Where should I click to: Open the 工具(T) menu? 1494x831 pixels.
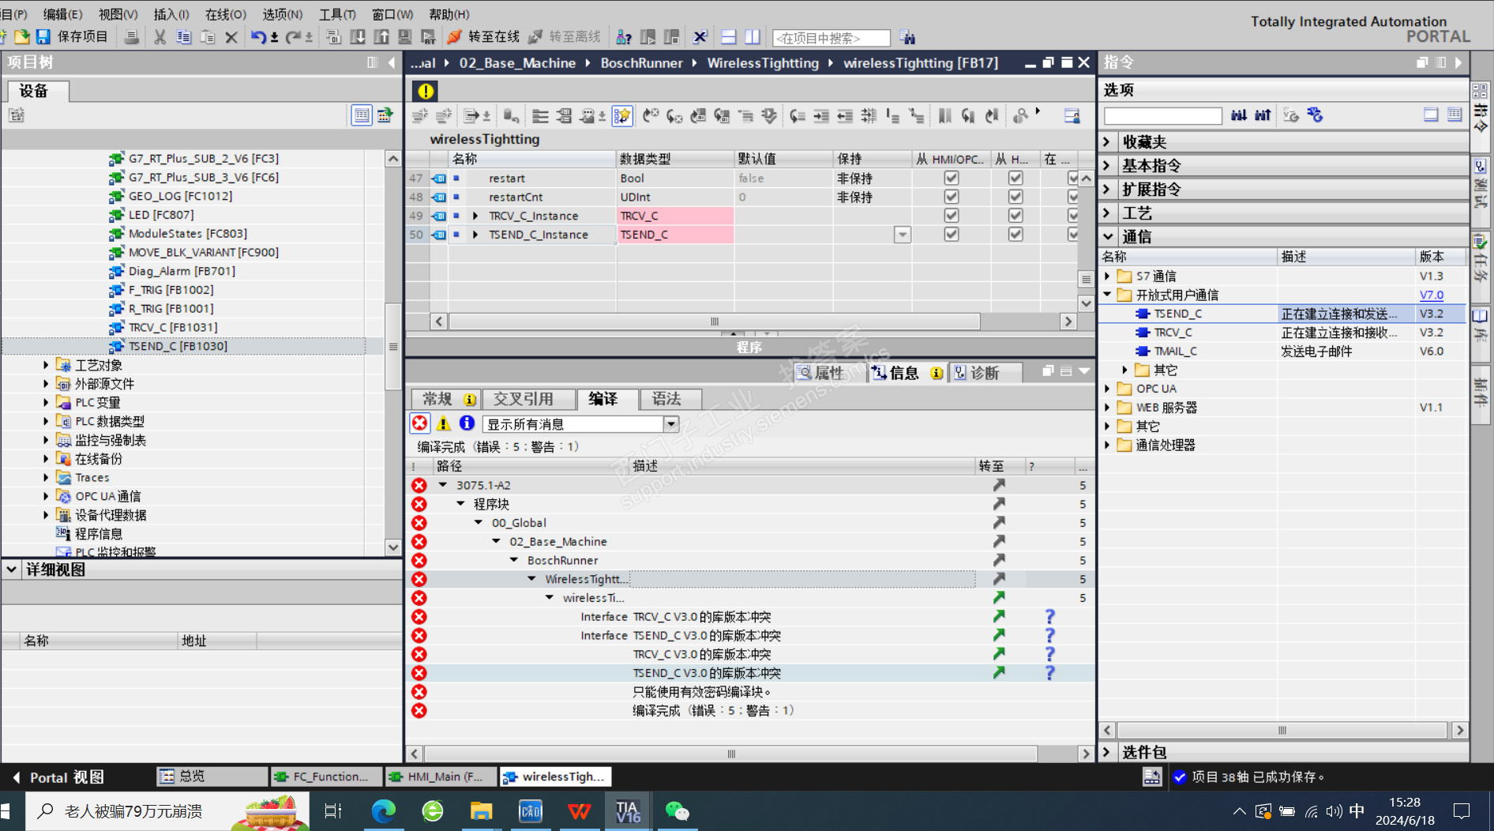[337, 14]
